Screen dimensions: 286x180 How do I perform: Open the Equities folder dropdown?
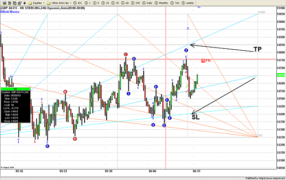pyautogui.click(x=37, y=3)
